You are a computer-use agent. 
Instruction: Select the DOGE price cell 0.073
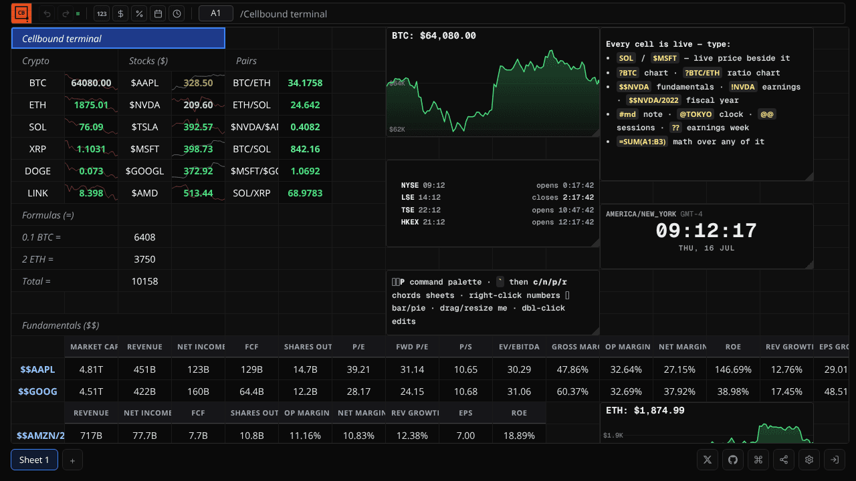92,171
